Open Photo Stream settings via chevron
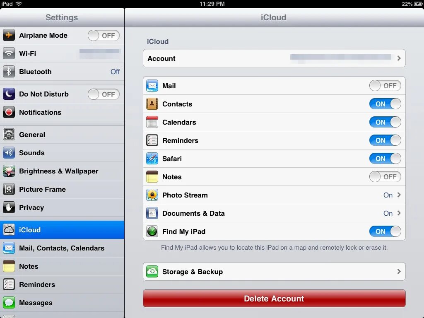Screen dimensions: 424x318 [x=399, y=195]
